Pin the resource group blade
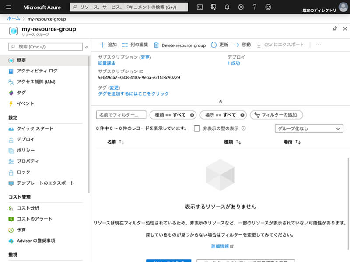The height and width of the screenshot is (262, 350). (x=335, y=28)
